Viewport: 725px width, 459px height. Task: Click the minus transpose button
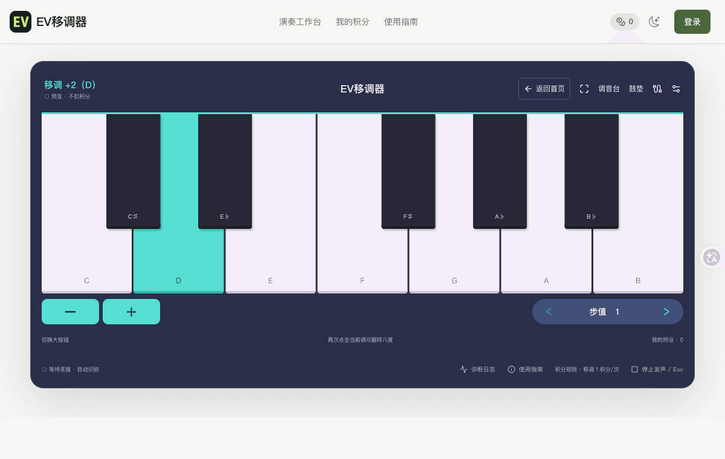tap(70, 312)
